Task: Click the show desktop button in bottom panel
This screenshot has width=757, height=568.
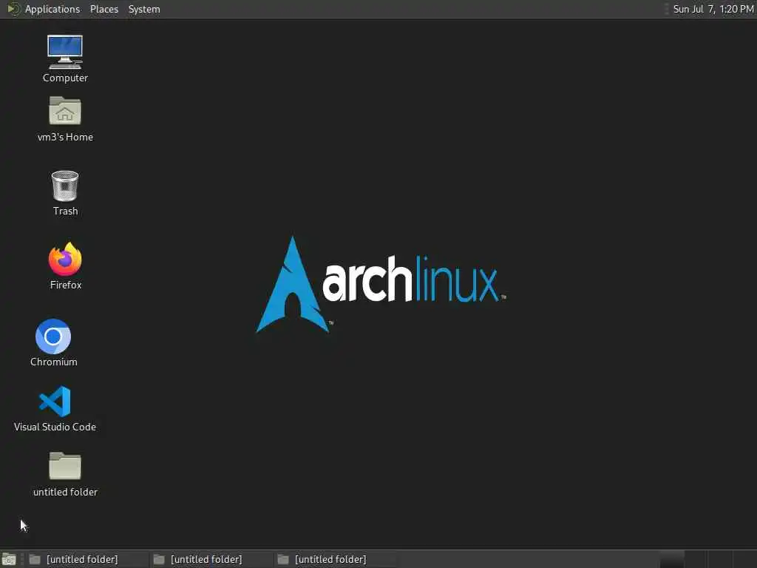Action: 9,559
